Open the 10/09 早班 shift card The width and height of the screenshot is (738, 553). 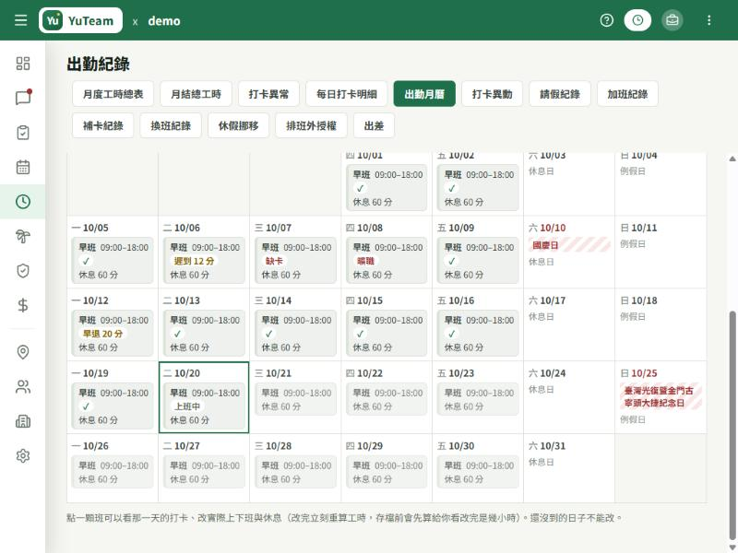pos(478,261)
